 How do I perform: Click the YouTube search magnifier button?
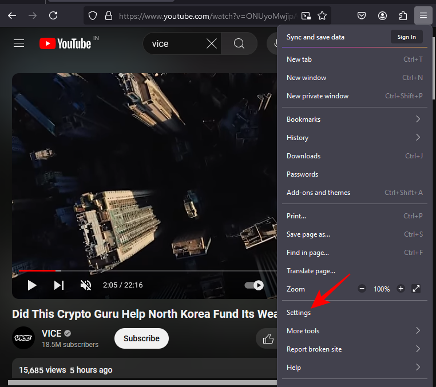pos(239,43)
